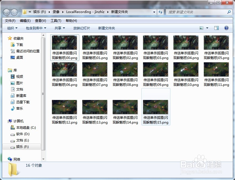The height and width of the screenshot is (180, 235).
Task: Open the 工具(T) menu
Action: click(x=56, y=21)
